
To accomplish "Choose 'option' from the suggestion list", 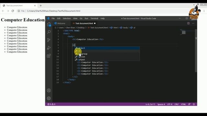I will (x=107, y=57).
